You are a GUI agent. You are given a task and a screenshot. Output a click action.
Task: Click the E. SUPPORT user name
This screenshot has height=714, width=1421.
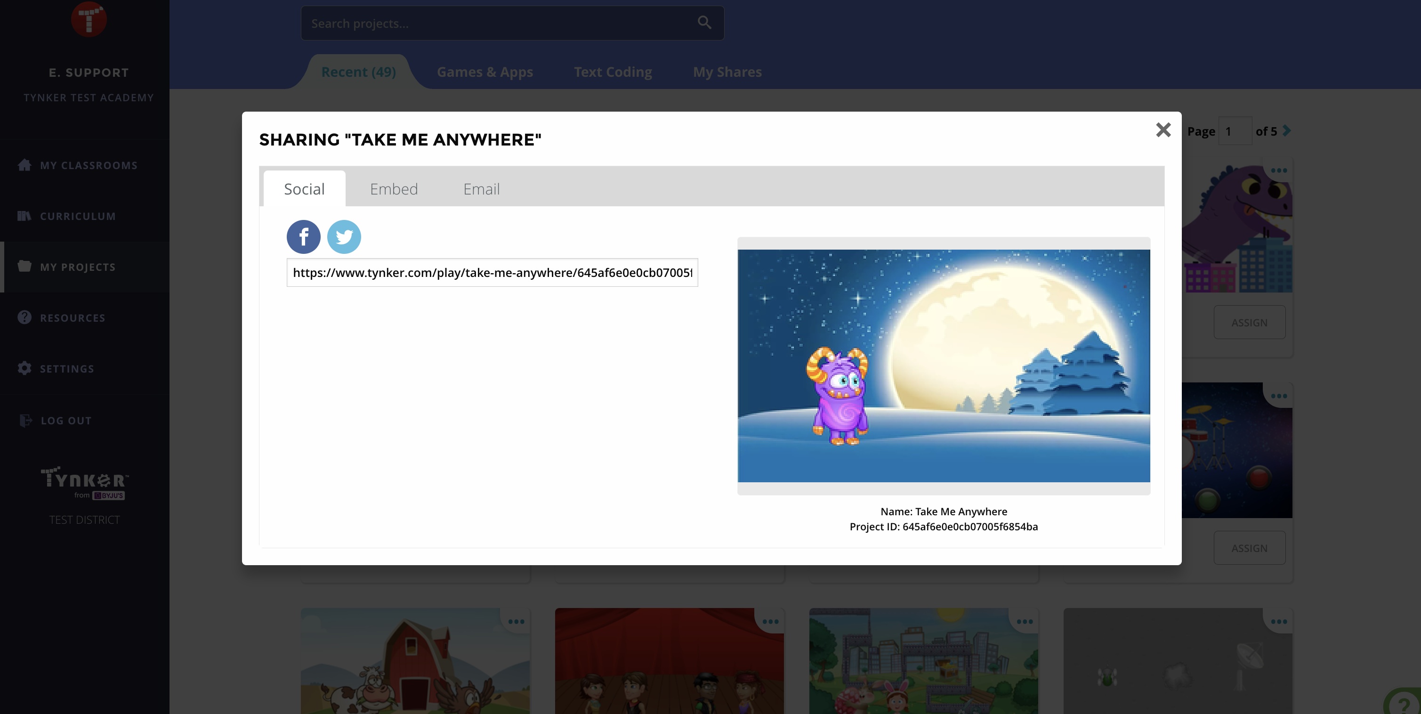click(x=89, y=72)
